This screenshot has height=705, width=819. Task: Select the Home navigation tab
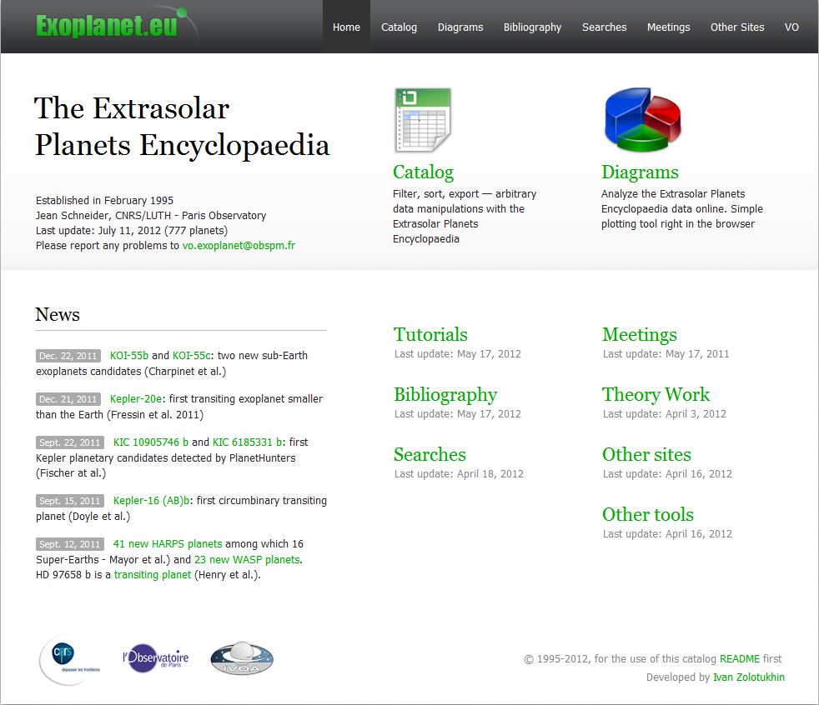pyautogui.click(x=346, y=27)
